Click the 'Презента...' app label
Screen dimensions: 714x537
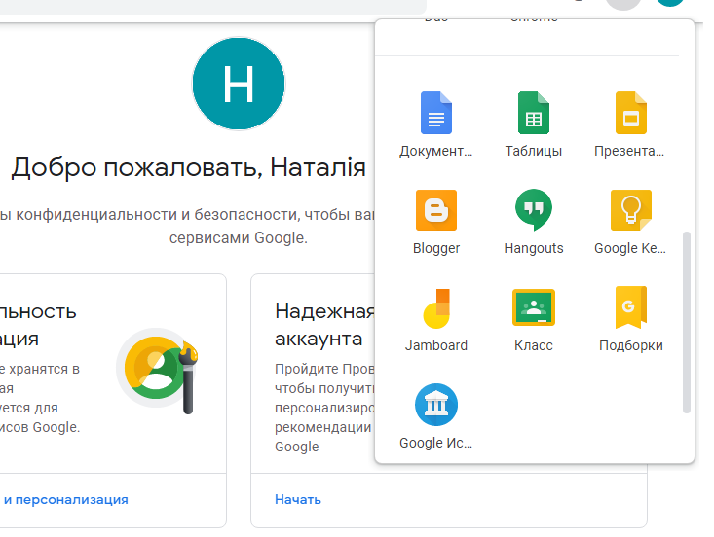[x=629, y=151]
